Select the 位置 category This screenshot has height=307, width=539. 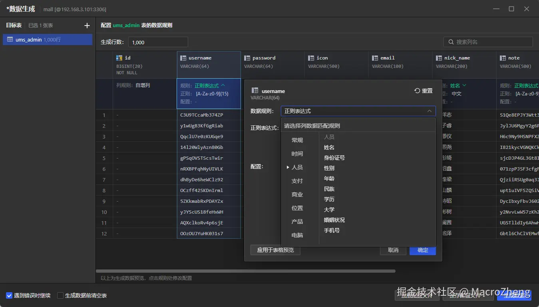297,208
